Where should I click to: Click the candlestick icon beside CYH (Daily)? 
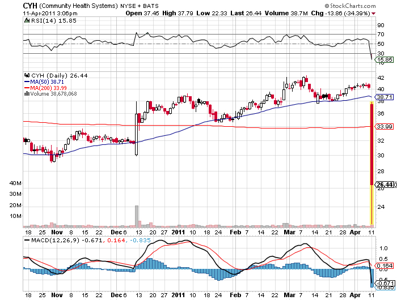coord(27,75)
